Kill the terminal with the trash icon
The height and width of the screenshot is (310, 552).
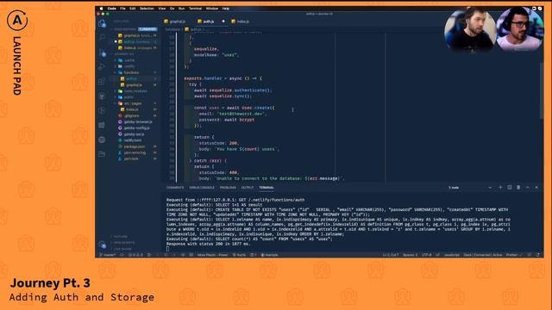click(x=518, y=188)
